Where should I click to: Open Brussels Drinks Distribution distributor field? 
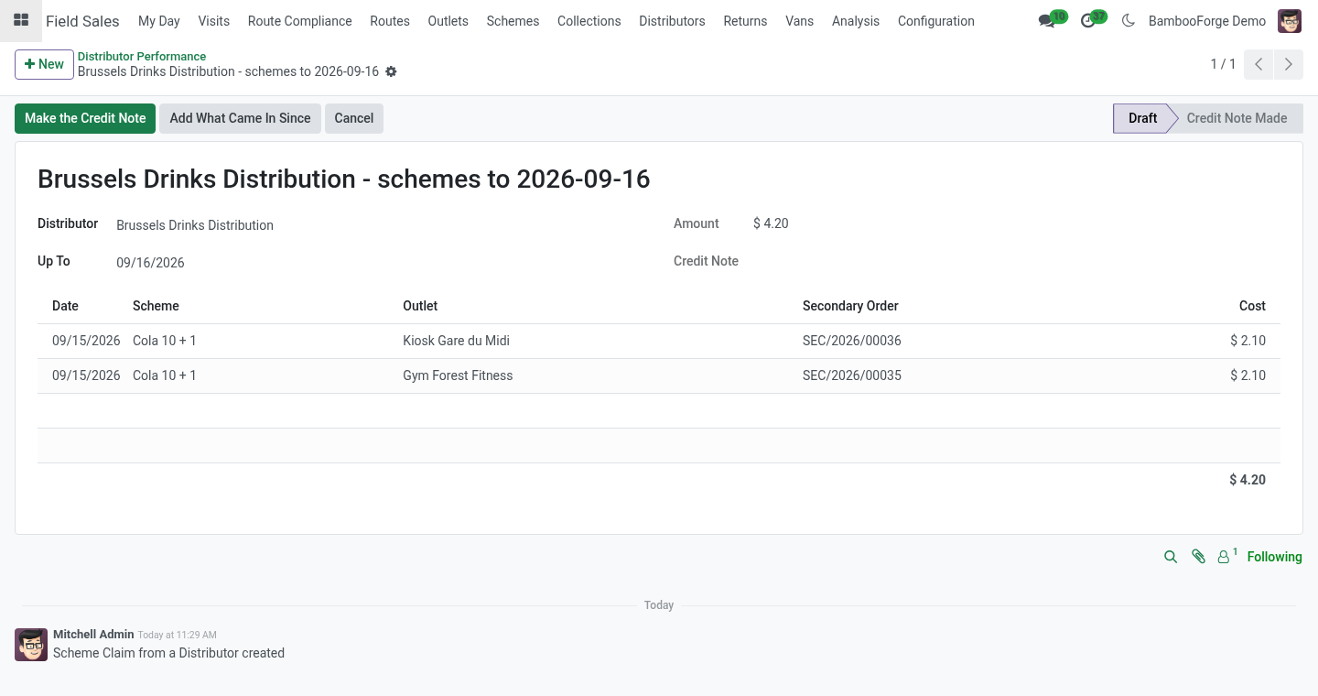(x=195, y=225)
